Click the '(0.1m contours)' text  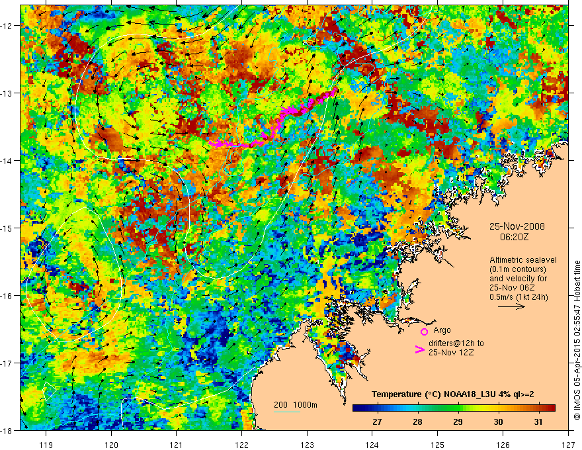click(x=517, y=269)
